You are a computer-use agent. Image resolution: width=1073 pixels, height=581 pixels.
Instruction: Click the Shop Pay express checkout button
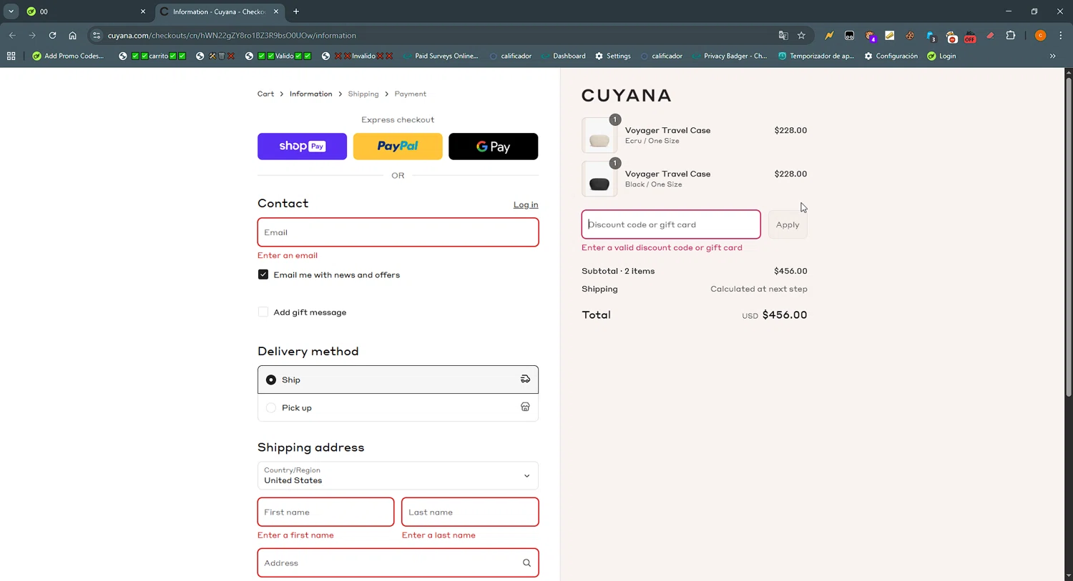point(302,147)
